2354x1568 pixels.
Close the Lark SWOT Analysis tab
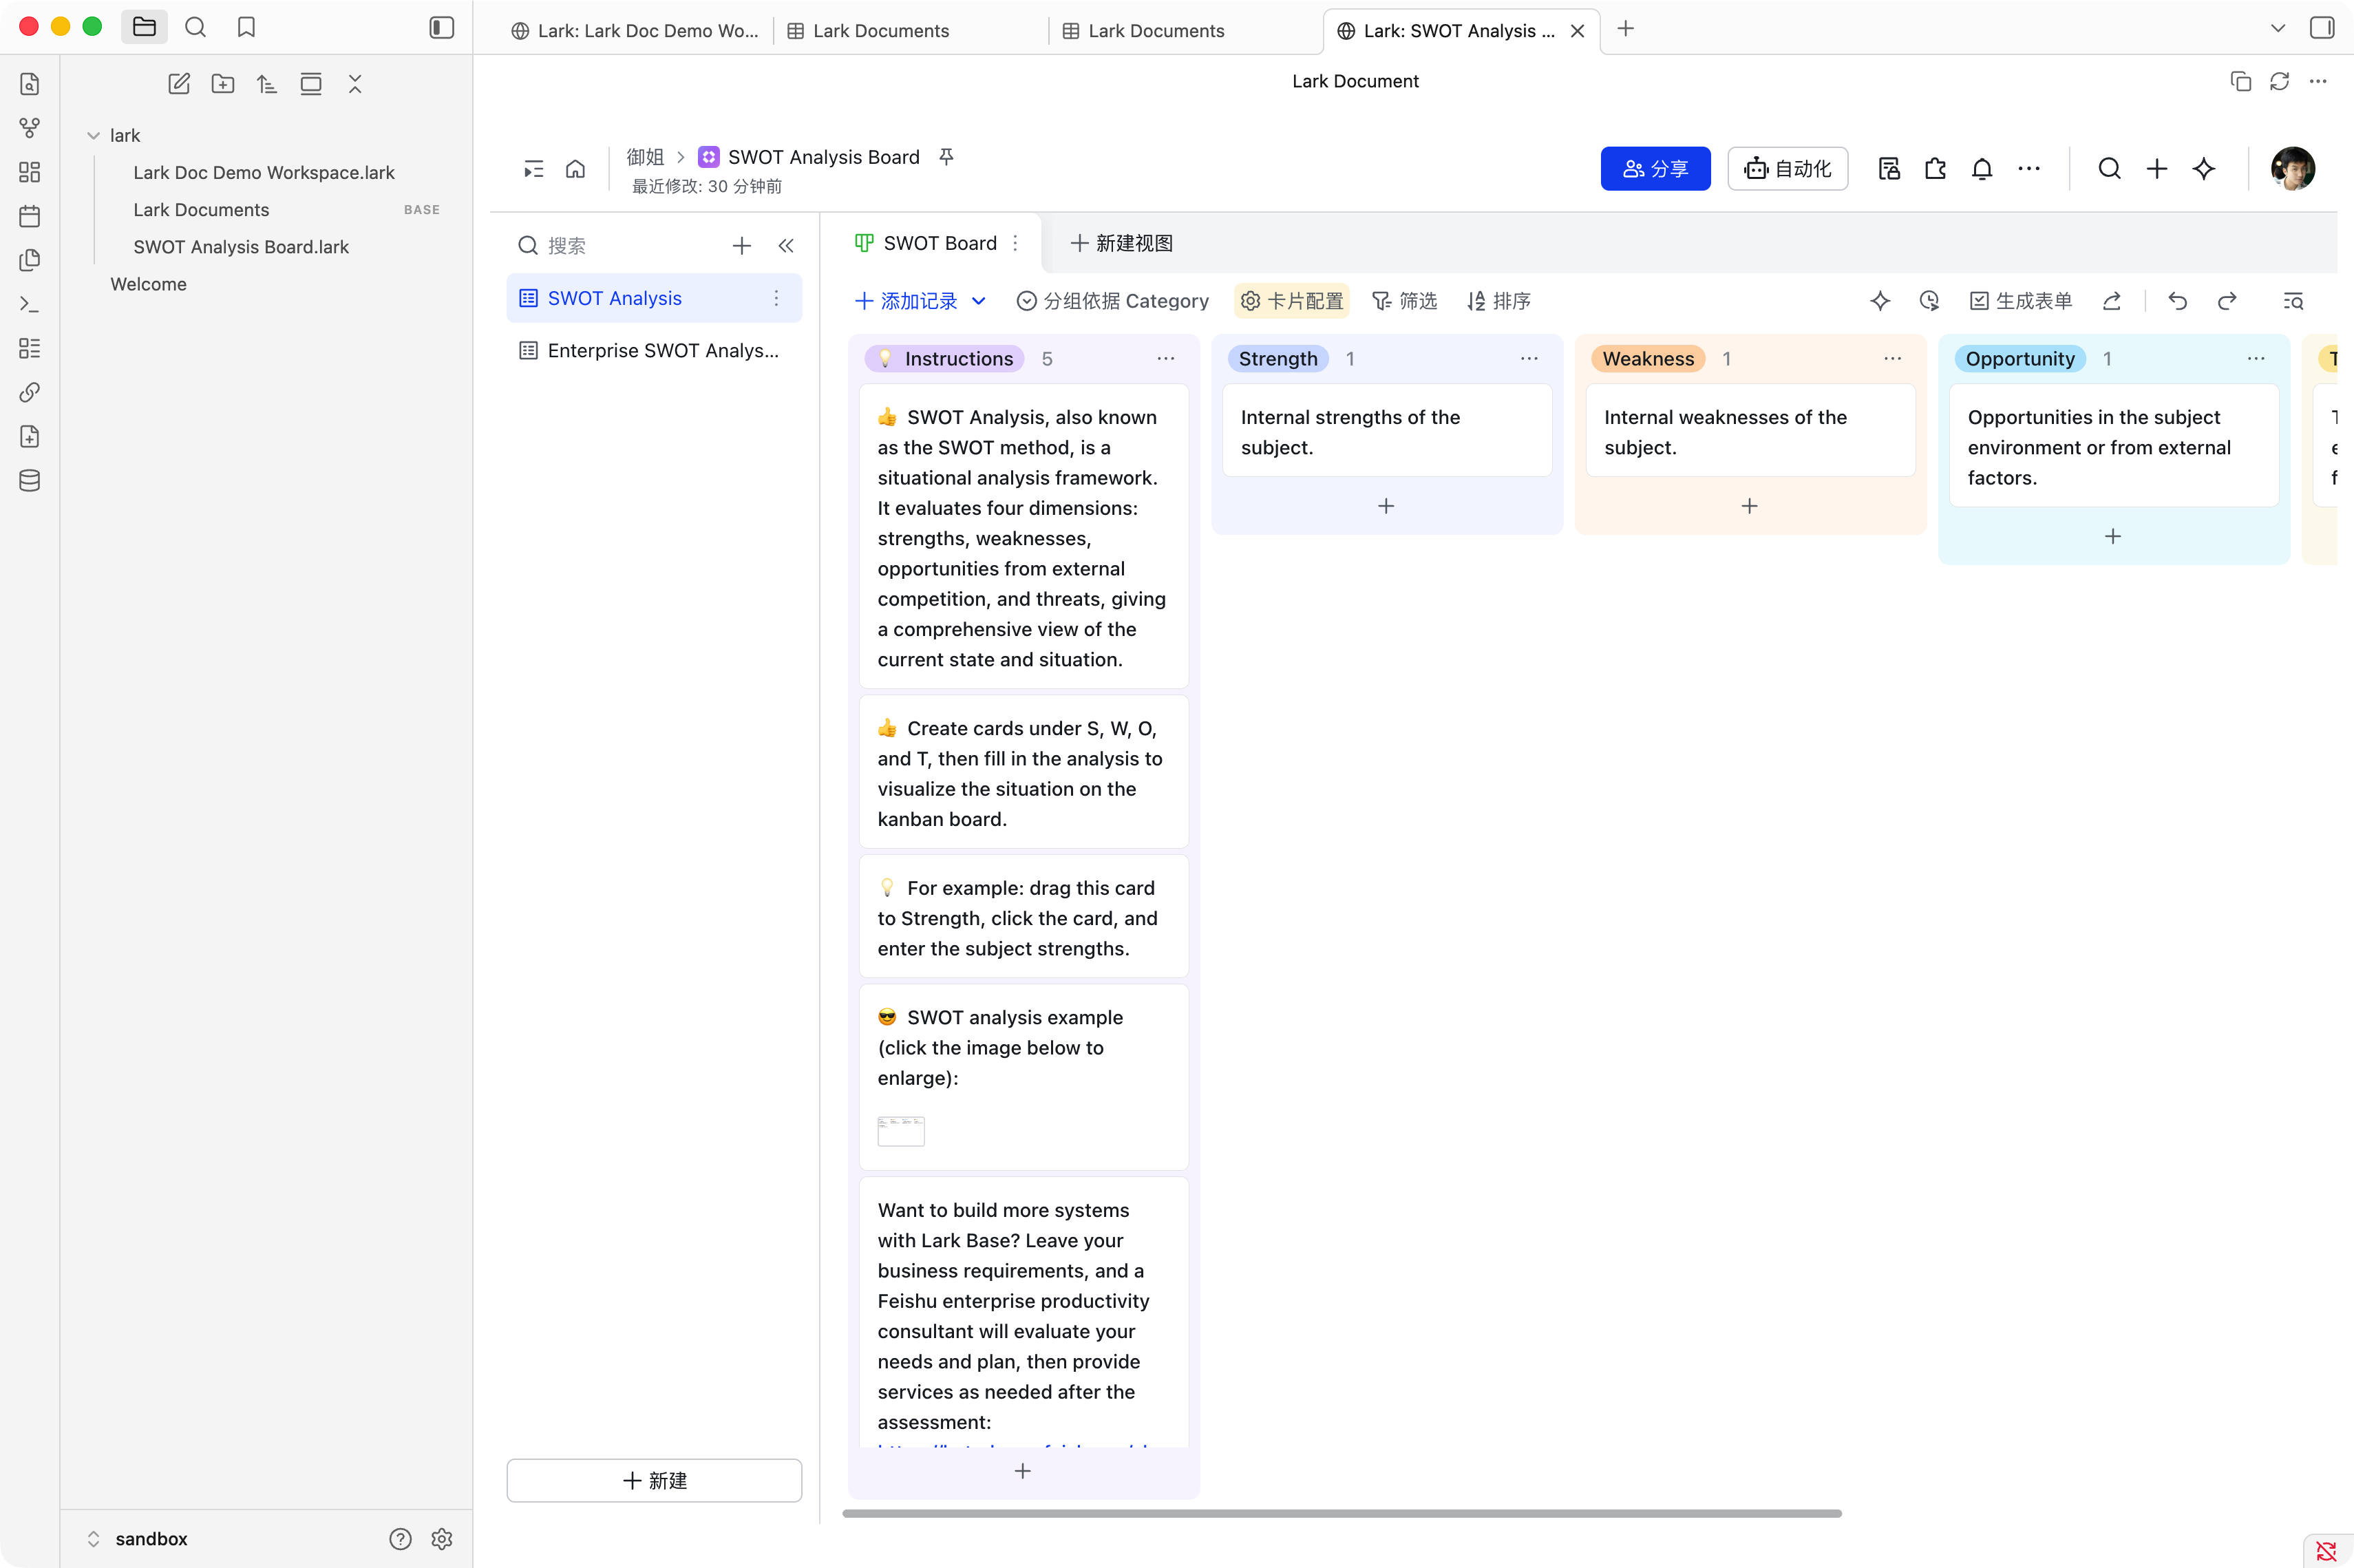tap(1577, 31)
